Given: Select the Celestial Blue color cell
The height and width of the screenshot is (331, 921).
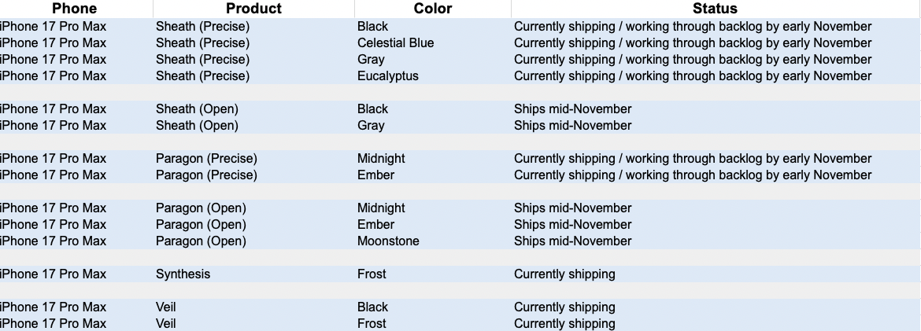Looking at the screenshot, I should (x=395, y=42).
